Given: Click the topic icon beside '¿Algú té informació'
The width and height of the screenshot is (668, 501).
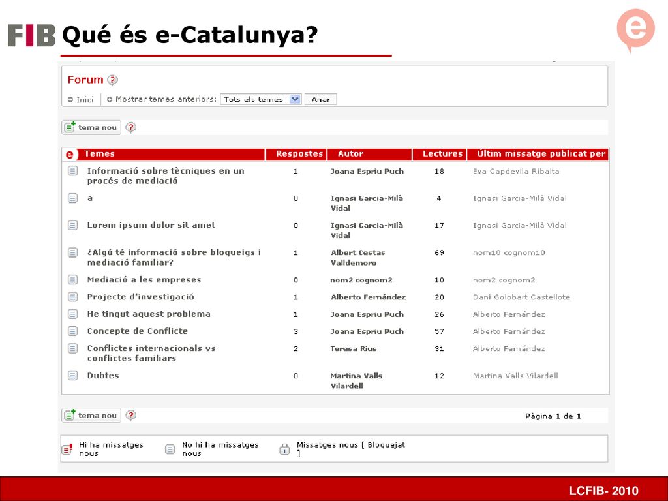Looking at the screenshot, I should coord(73,252).
